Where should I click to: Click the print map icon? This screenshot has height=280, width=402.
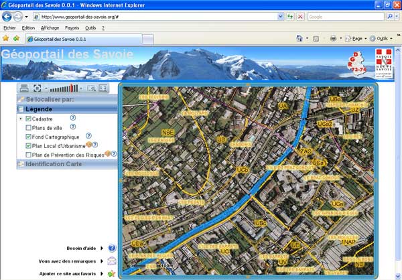[24, 88]
